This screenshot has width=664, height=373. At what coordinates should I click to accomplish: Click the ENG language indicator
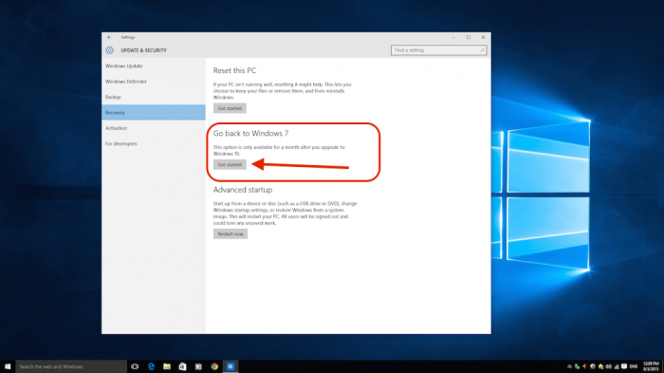[634, 366]
